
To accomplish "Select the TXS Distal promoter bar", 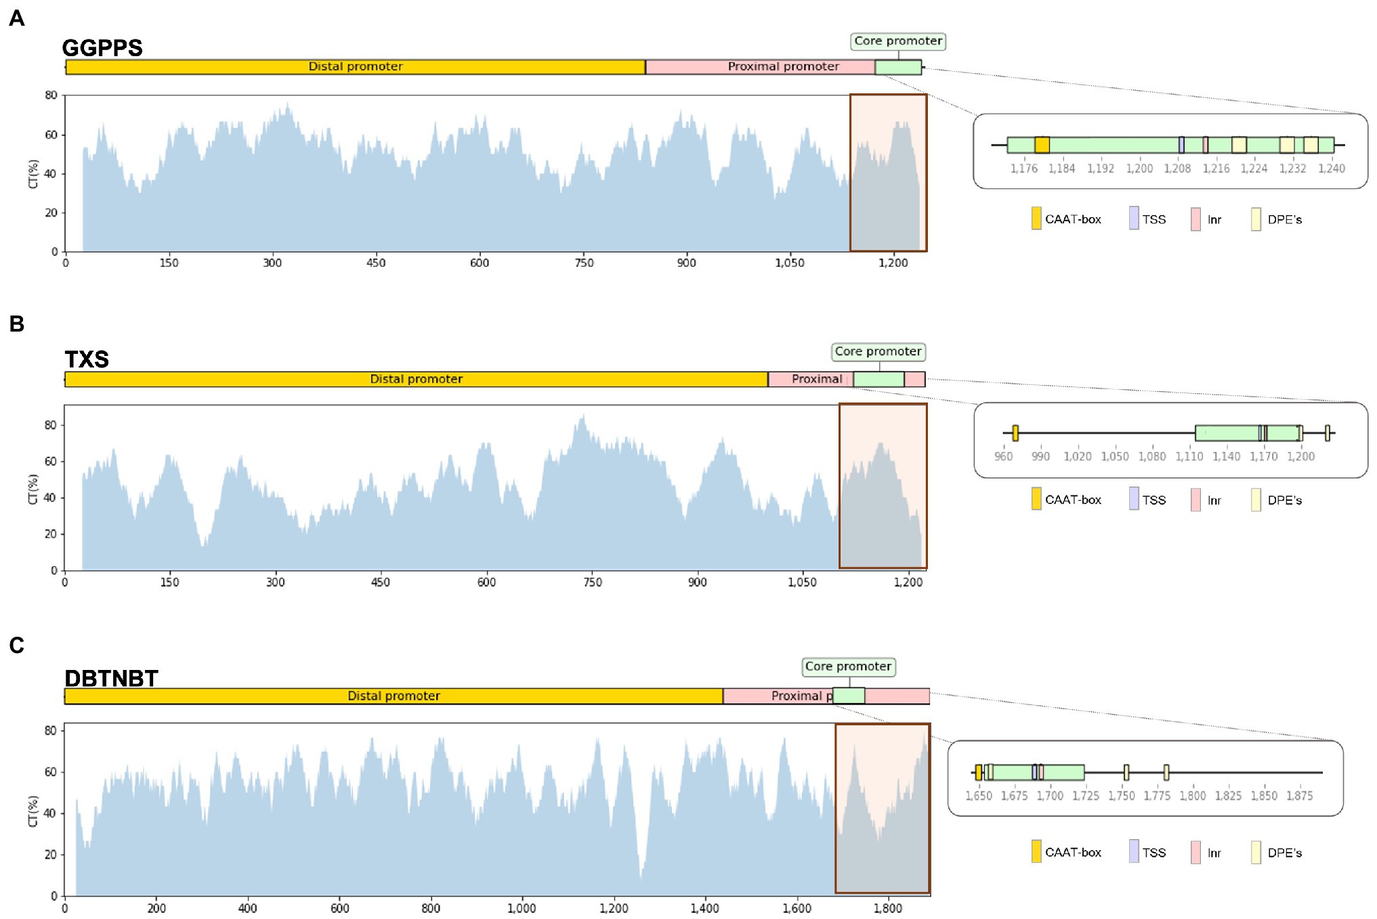I will [x=417, y=379].
